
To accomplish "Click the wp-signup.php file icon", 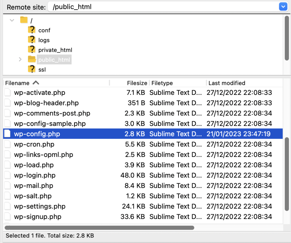I will click(7, 217).
